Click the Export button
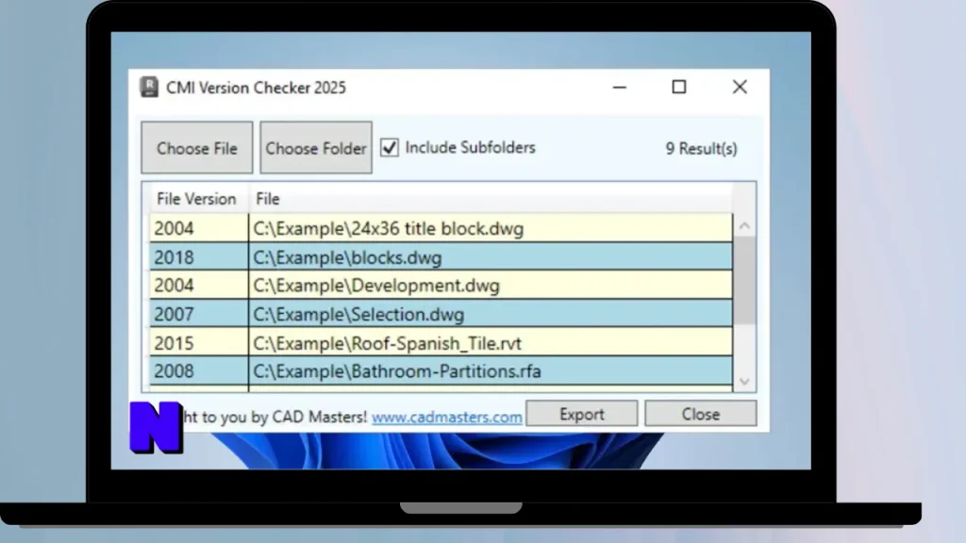The height and width of the screenshot is (543, 966). pyautogui.click(x=581, y=414)
